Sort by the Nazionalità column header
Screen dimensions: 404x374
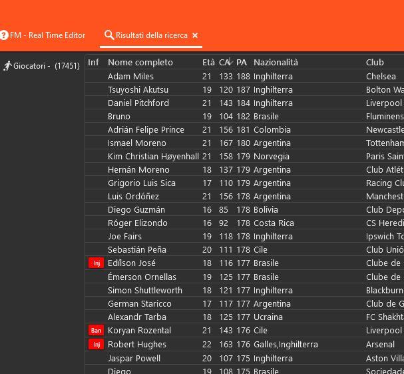tap(276, 62)
